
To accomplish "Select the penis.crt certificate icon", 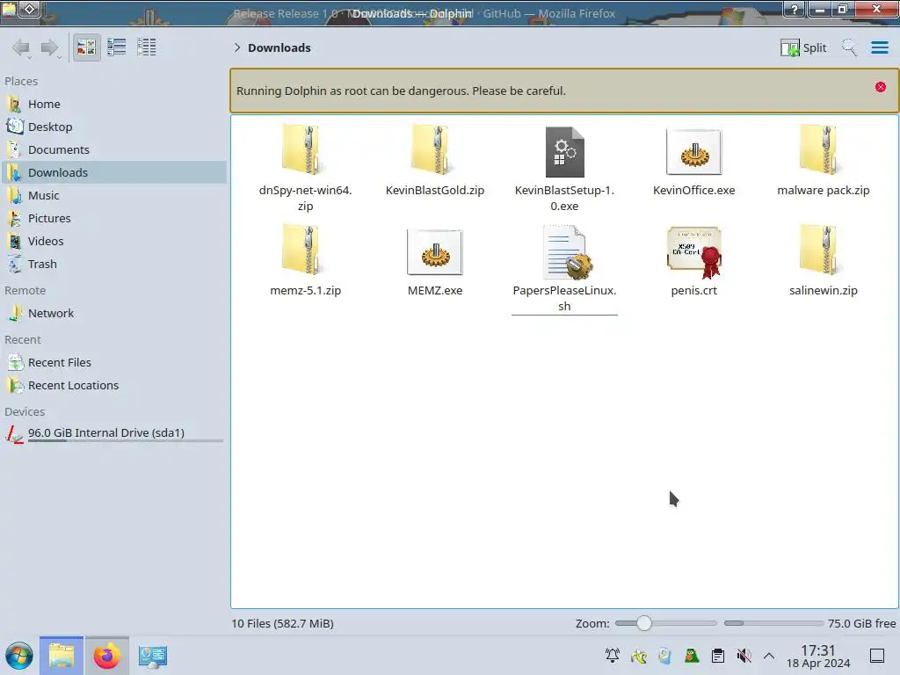I will click(694, 252).
